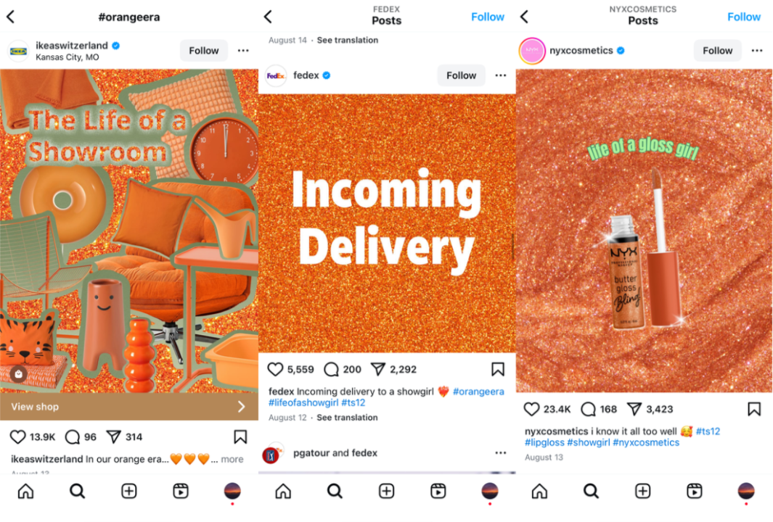Go back from the #orangeera page
This screenshot has height=522, width=773.
11,17
